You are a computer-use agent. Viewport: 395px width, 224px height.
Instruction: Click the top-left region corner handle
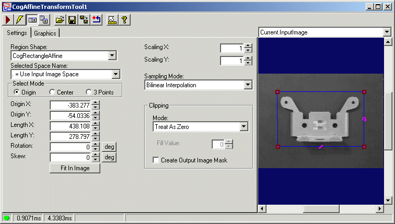277,92
